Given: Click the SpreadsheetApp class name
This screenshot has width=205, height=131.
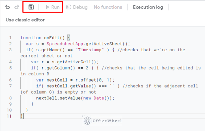Looking at the screenshot, I should pos(61,44).
